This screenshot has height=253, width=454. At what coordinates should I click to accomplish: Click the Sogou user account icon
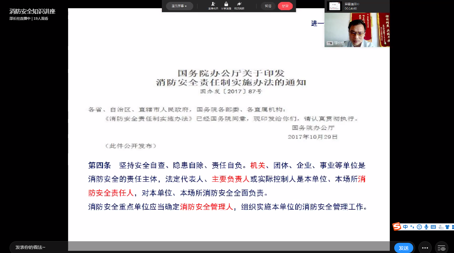441,227
